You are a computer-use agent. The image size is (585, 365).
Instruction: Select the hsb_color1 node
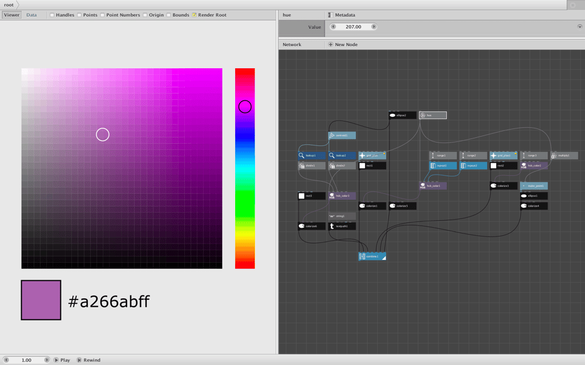(433, 186)
